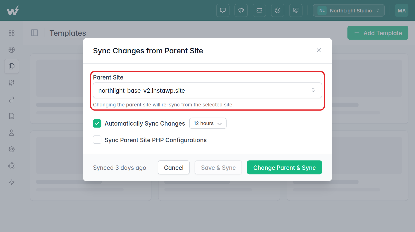Expand the NorthLight Studio team switcher
Screen dimensions: 415x232
coord(349,10)
